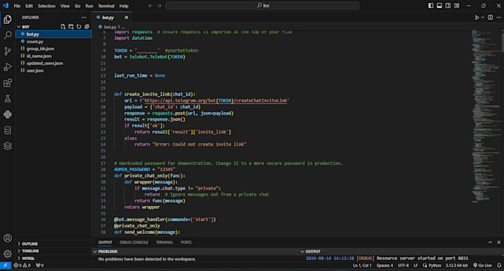
Task: Open editor more actions ellipsis
Action: [499, 17]
